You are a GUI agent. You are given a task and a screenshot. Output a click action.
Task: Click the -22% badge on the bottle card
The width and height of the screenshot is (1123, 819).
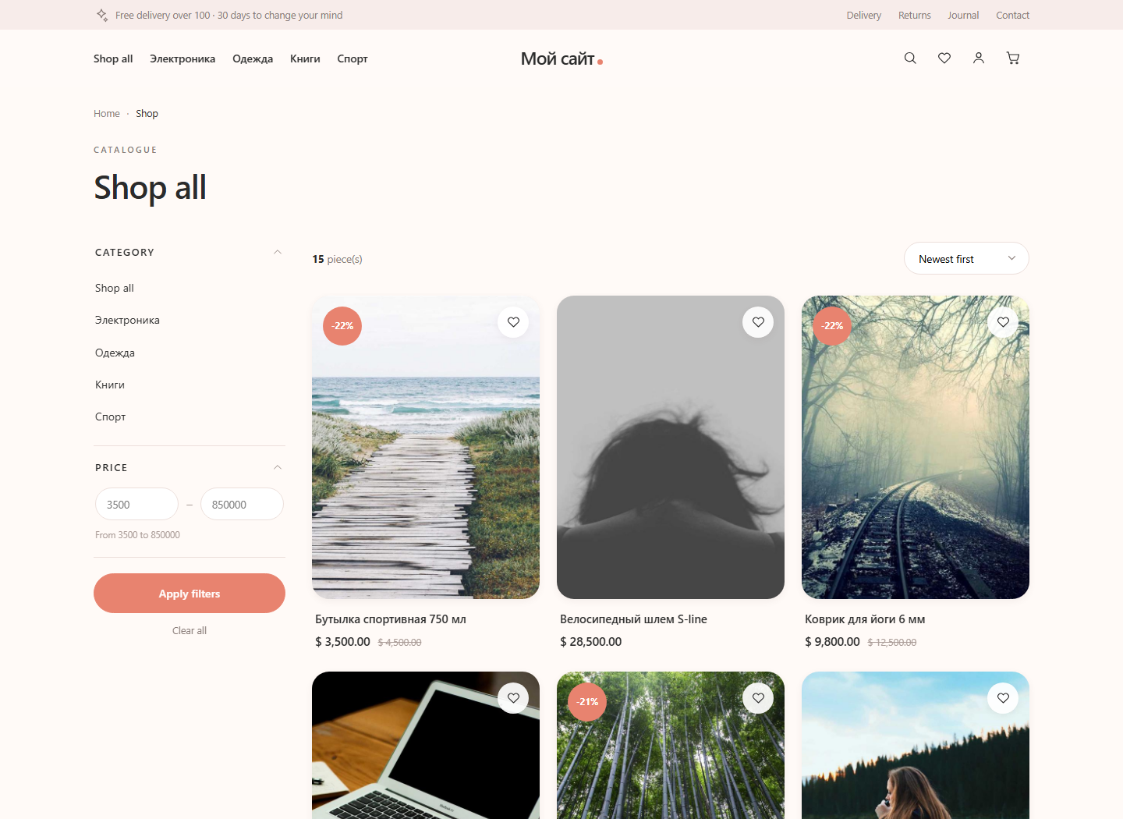[342, 326]
